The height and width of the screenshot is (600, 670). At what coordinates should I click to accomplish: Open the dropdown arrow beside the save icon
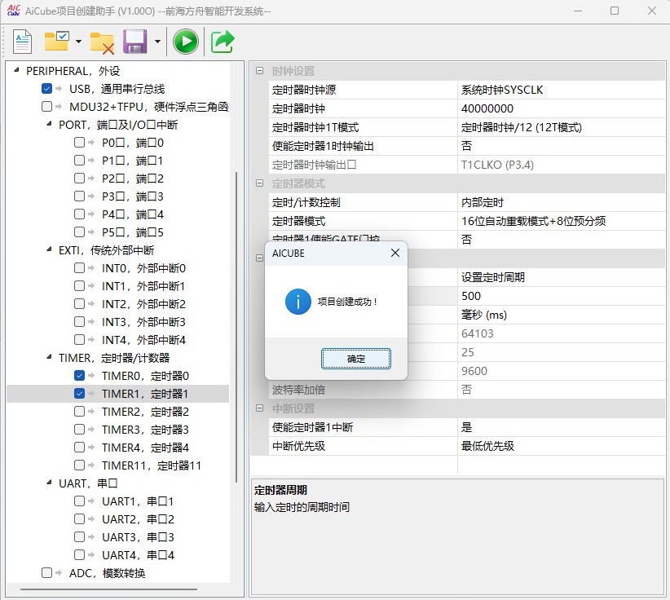pyautogui.click(x=156, y=42)
